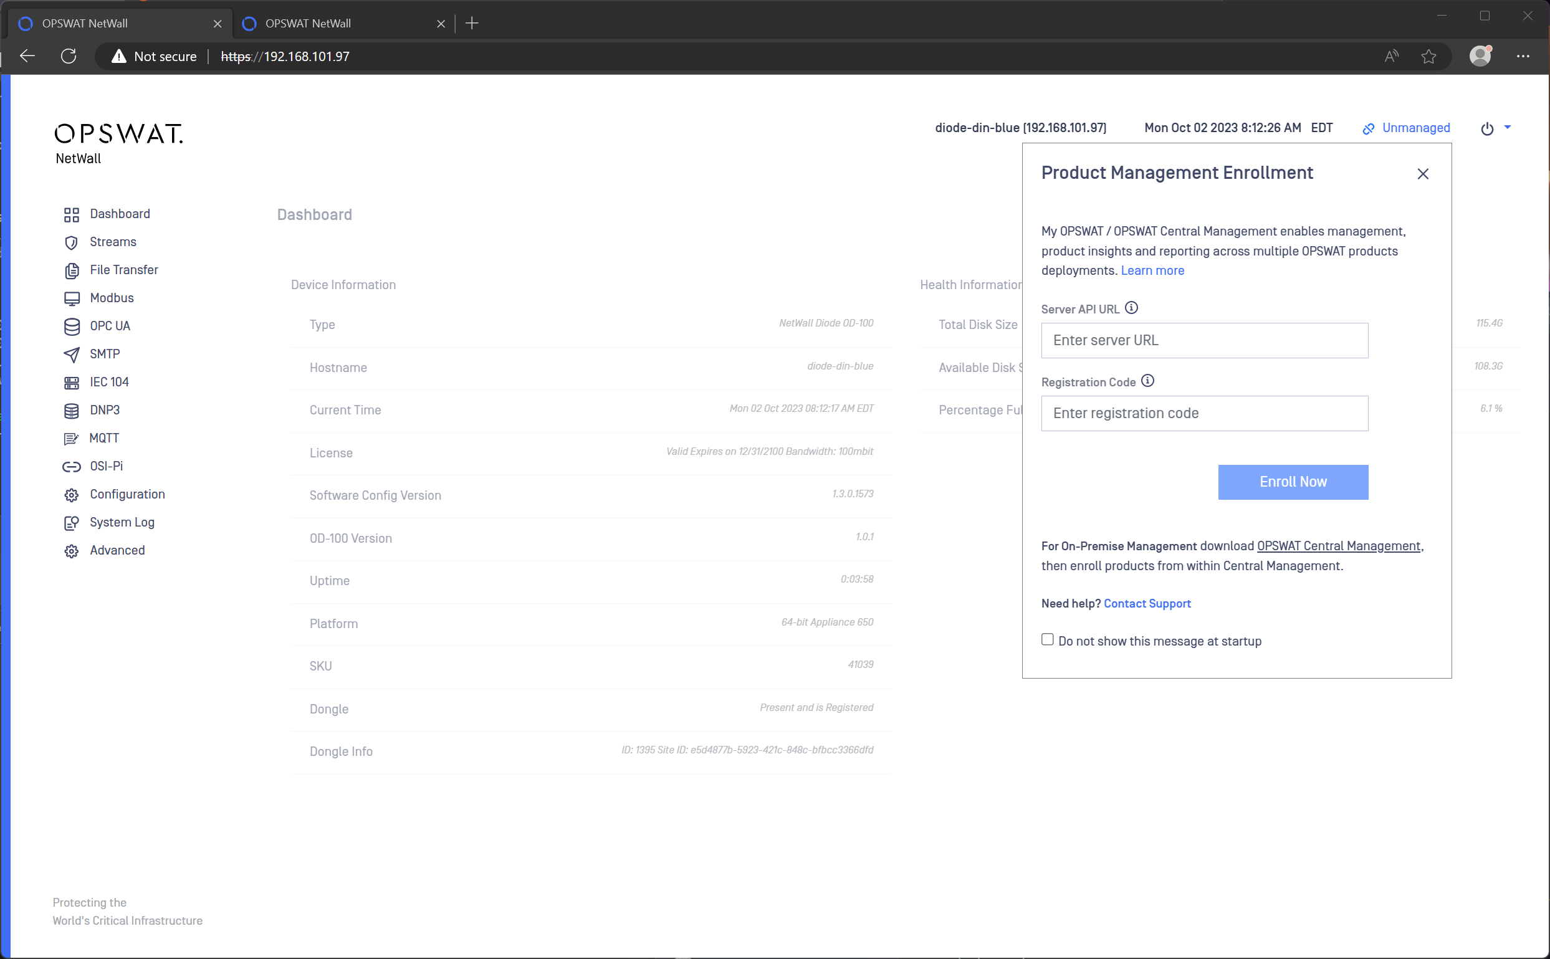This screenshot has height=959, width=1550.
Task: Click the OPSWAT NetWall logo
Action: (118, 144)
